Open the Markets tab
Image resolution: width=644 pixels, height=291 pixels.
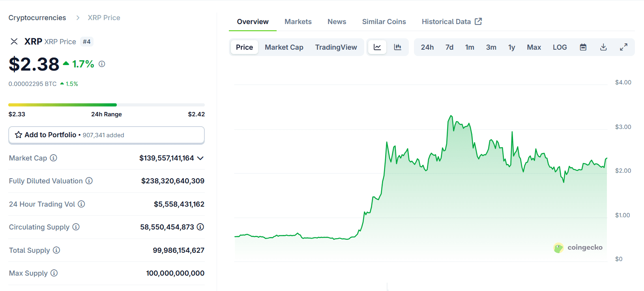click(298, 22)
